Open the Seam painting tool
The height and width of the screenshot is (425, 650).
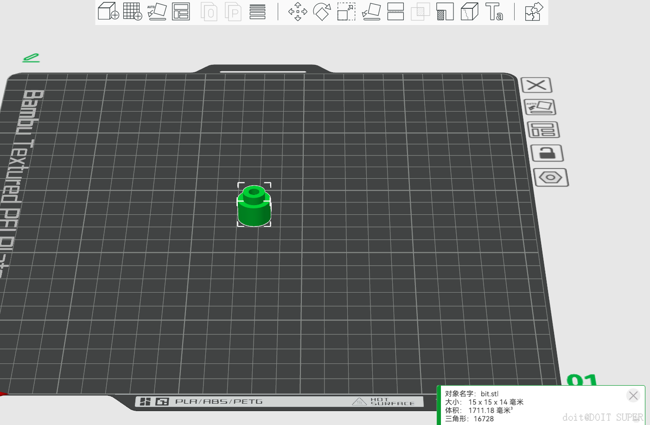pyautogui.click(x=470, y=12)
